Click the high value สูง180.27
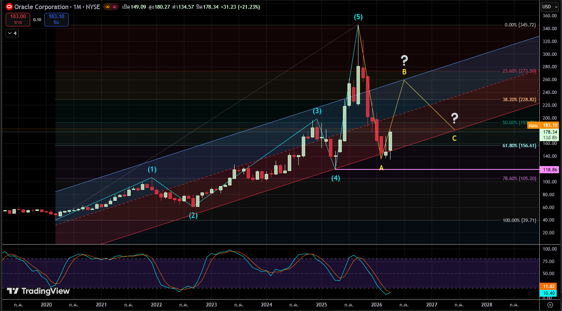562x311 pixels. 159,7
